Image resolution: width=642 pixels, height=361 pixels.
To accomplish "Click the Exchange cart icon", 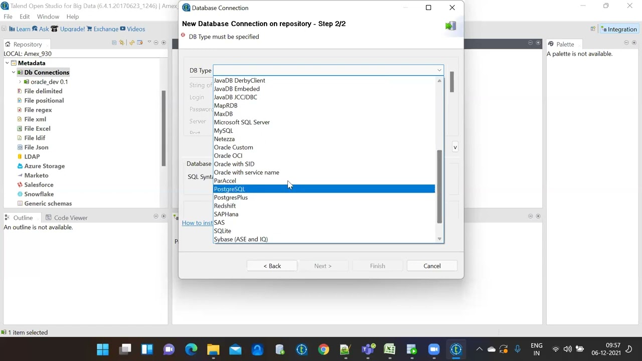I will (89, 29).
